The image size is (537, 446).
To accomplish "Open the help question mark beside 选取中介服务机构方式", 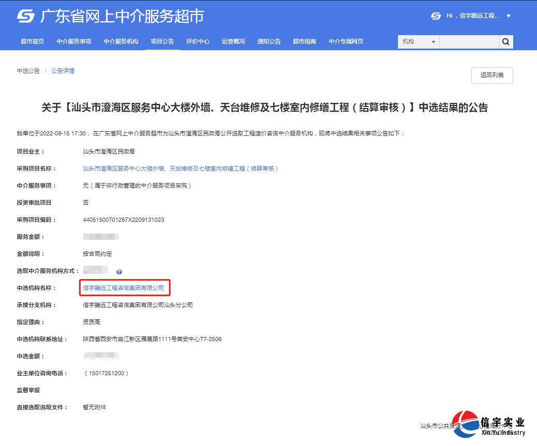I will coord(119,271).
